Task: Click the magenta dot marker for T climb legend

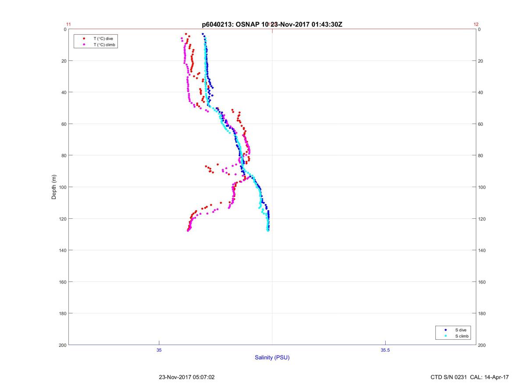Action: (x=84, y=45)
